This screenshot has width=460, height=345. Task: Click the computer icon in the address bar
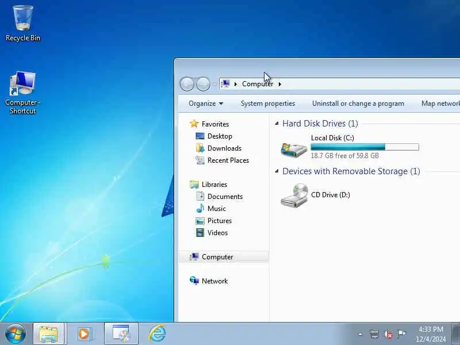225,84
